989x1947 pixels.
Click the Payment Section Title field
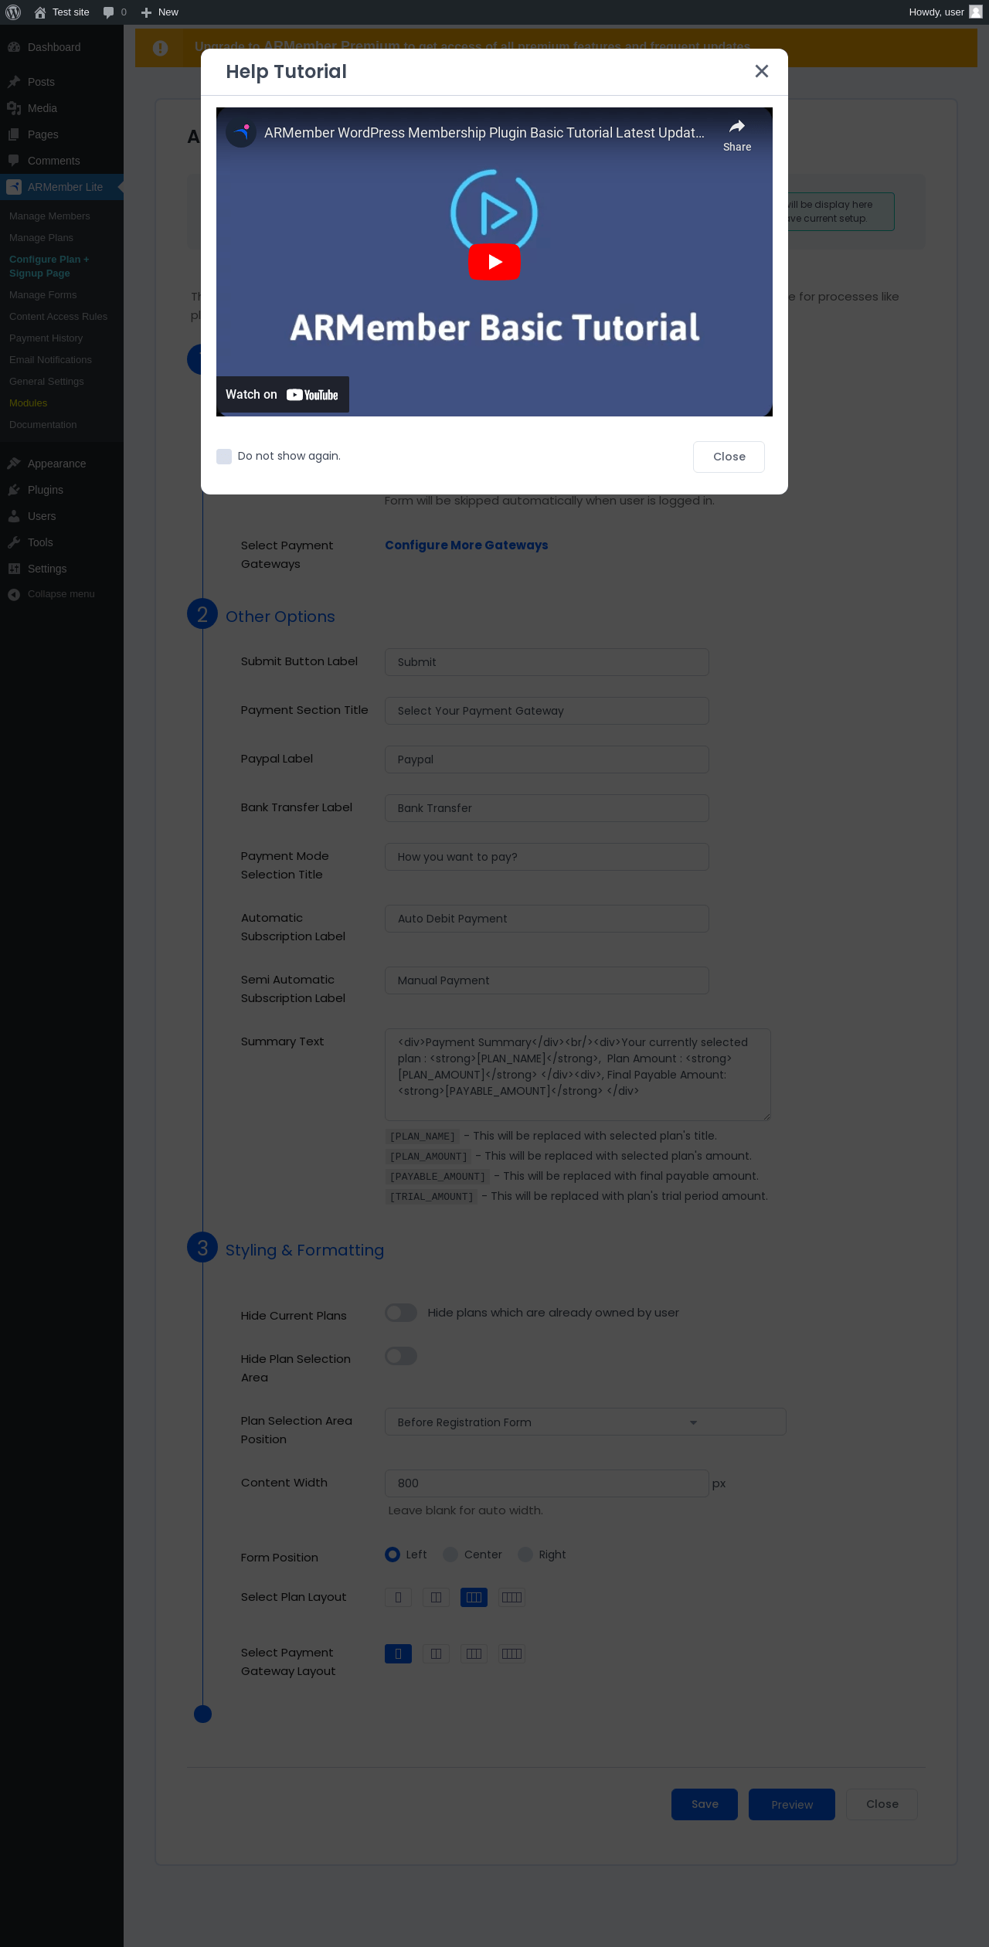(547, 711)
